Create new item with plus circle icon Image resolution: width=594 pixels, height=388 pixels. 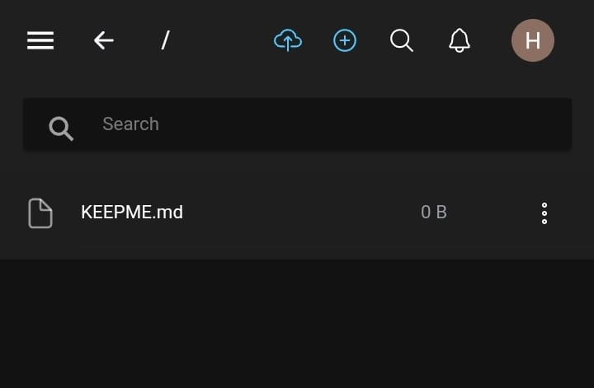345,40
